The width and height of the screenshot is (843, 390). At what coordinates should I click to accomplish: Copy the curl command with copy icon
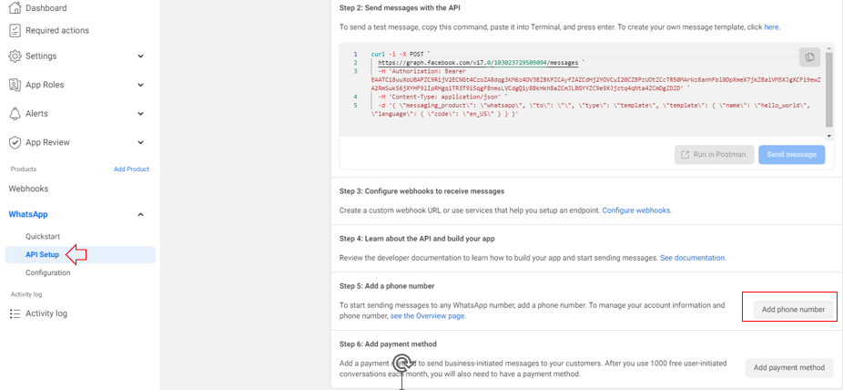click(x=809, y=56)
